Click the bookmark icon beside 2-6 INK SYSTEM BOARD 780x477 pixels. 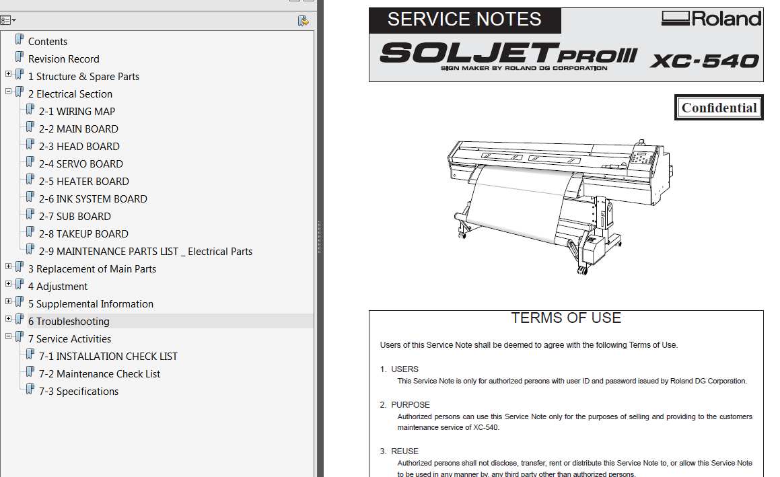pos(30,197)
